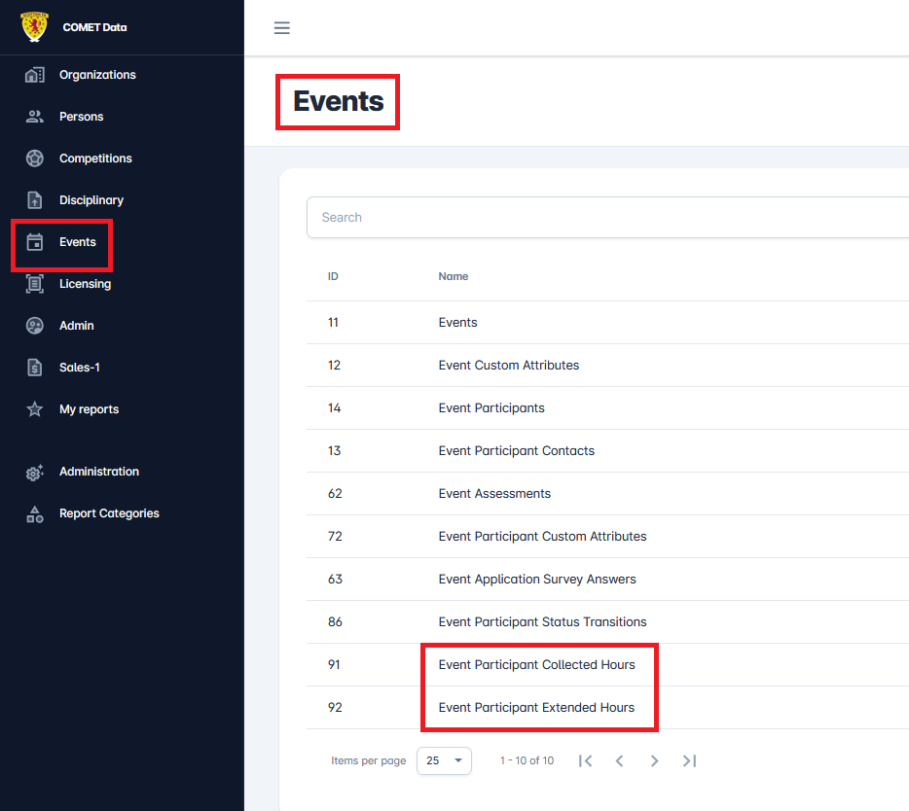The height and width of the screenshot is (811, 909).
Task: Select the Disciplinary document icon
Action: [x=34, y=199]
